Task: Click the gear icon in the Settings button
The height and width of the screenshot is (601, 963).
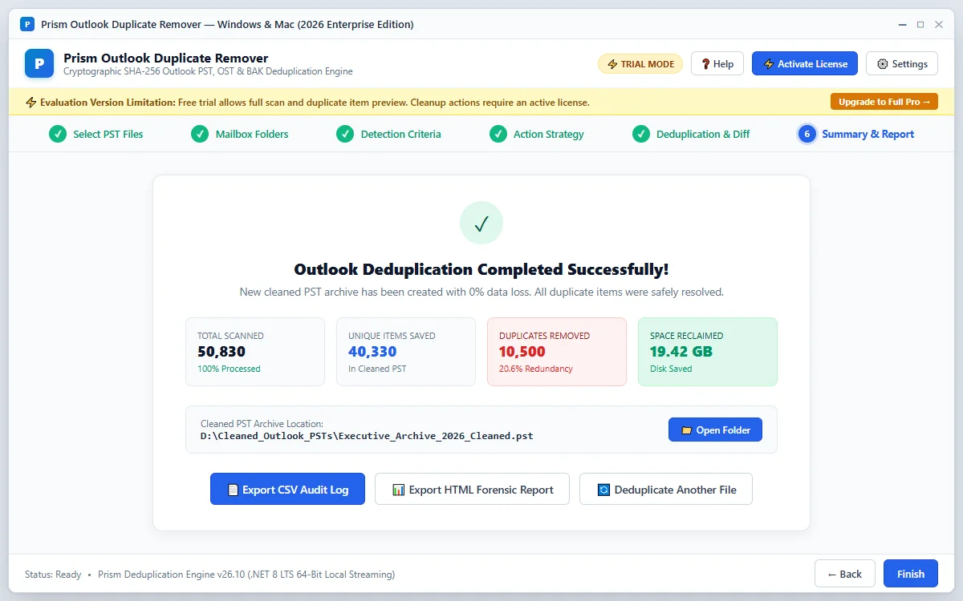Action: (883, 64)
